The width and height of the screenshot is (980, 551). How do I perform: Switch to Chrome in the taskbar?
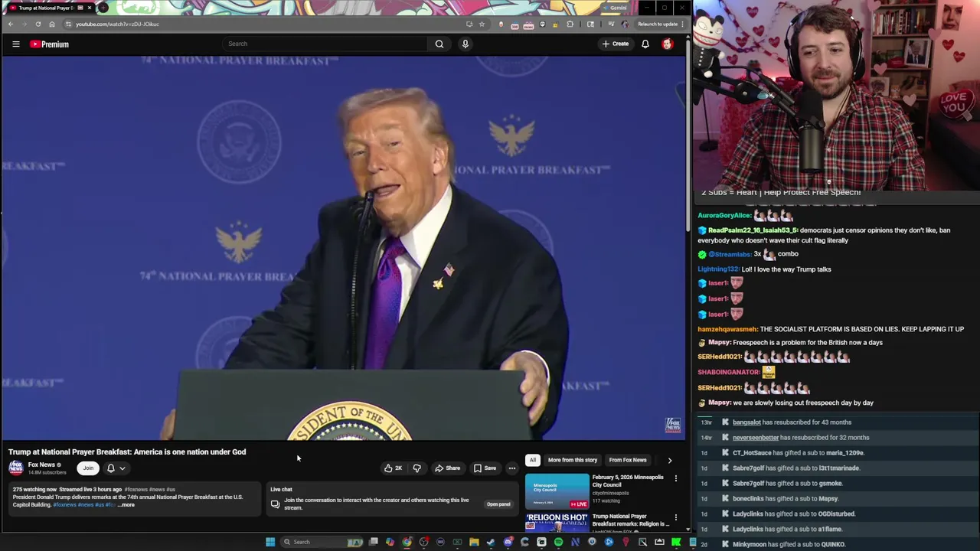click(x=407, y=542)
